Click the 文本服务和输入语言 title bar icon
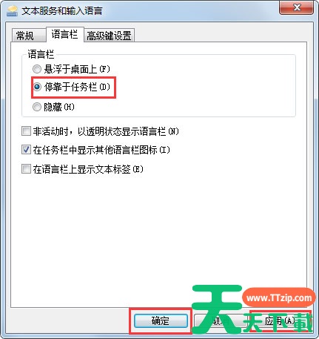The height and width of the screenshot is (339, 319). tap(13, 11)
